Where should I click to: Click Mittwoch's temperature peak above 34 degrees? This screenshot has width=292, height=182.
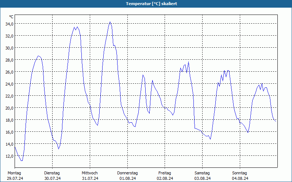110,22
